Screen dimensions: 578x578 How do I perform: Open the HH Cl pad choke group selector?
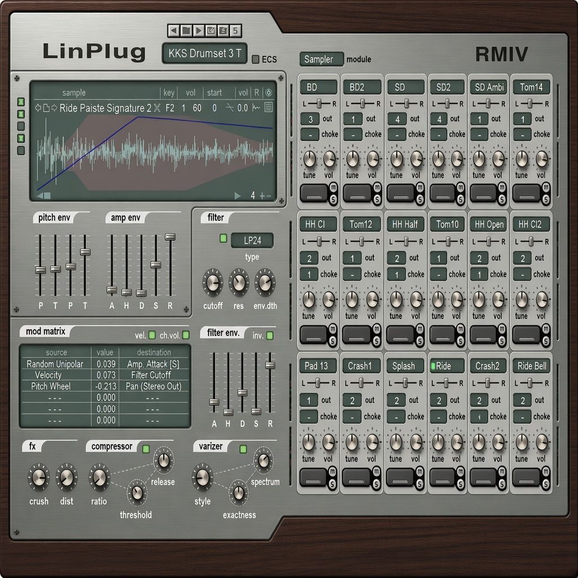pos(309,274)
